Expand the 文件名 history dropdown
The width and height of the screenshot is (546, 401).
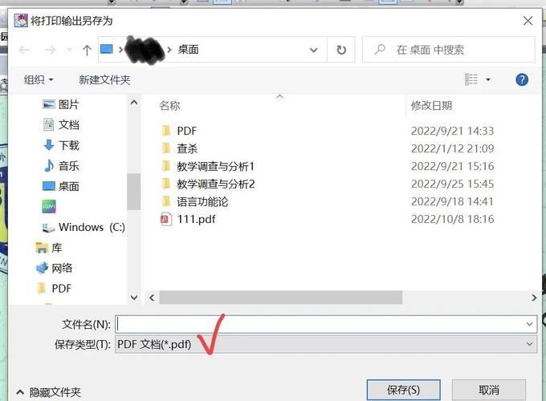point(529,324)
